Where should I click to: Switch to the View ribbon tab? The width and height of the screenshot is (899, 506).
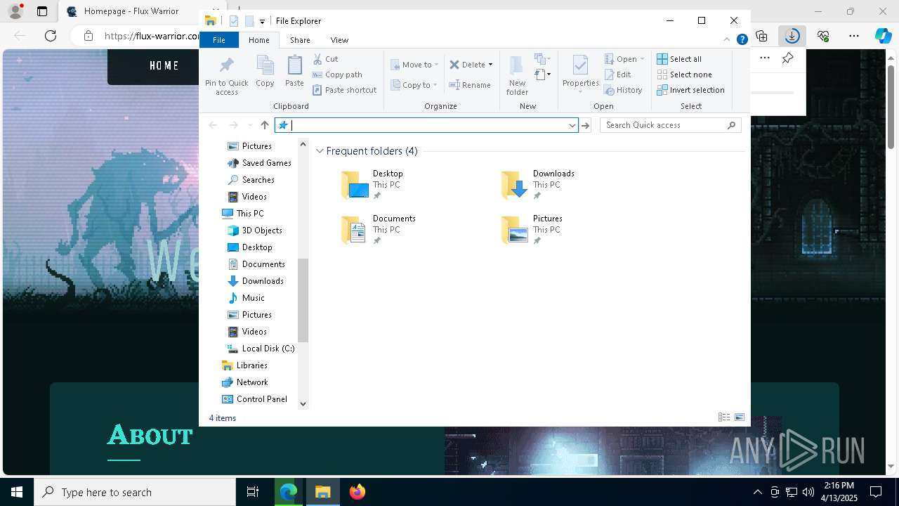(x=339, y=40)
